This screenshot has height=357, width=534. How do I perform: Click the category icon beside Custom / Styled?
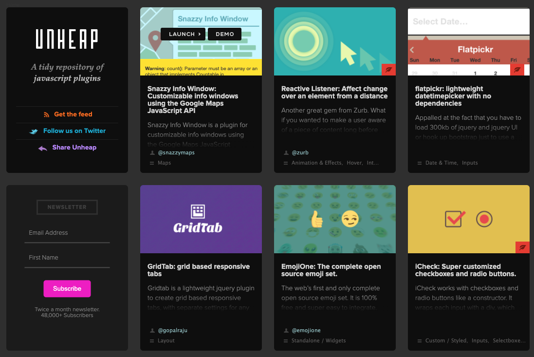pos(420,341)
